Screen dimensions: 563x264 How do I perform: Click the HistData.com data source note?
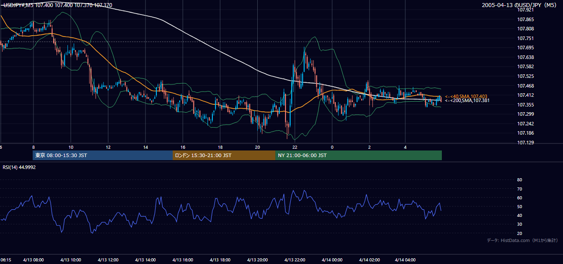pyautogui.click(x=522, y=240)
